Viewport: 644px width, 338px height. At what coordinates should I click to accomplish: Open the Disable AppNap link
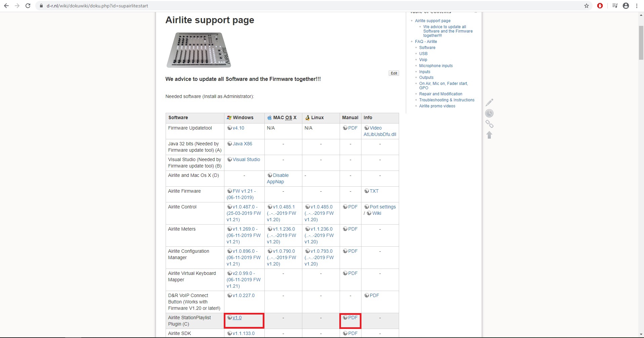281,175
